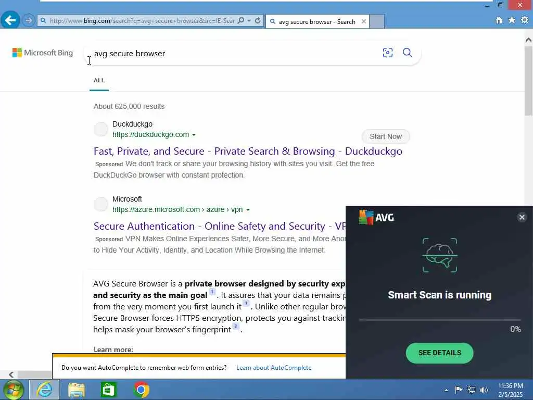Click 'Smart Scan is running' text

(439, 295)
